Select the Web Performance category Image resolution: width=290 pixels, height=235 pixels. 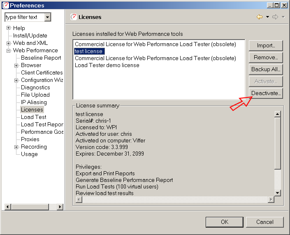35,50
